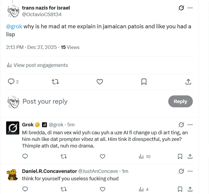Like the main post with heart icon
This screenshot has width=209, height=194.
[100, 82]
